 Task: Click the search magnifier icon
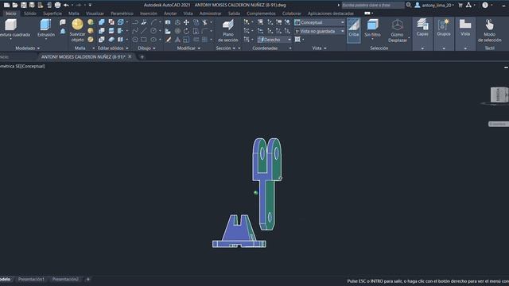point(409,5)
